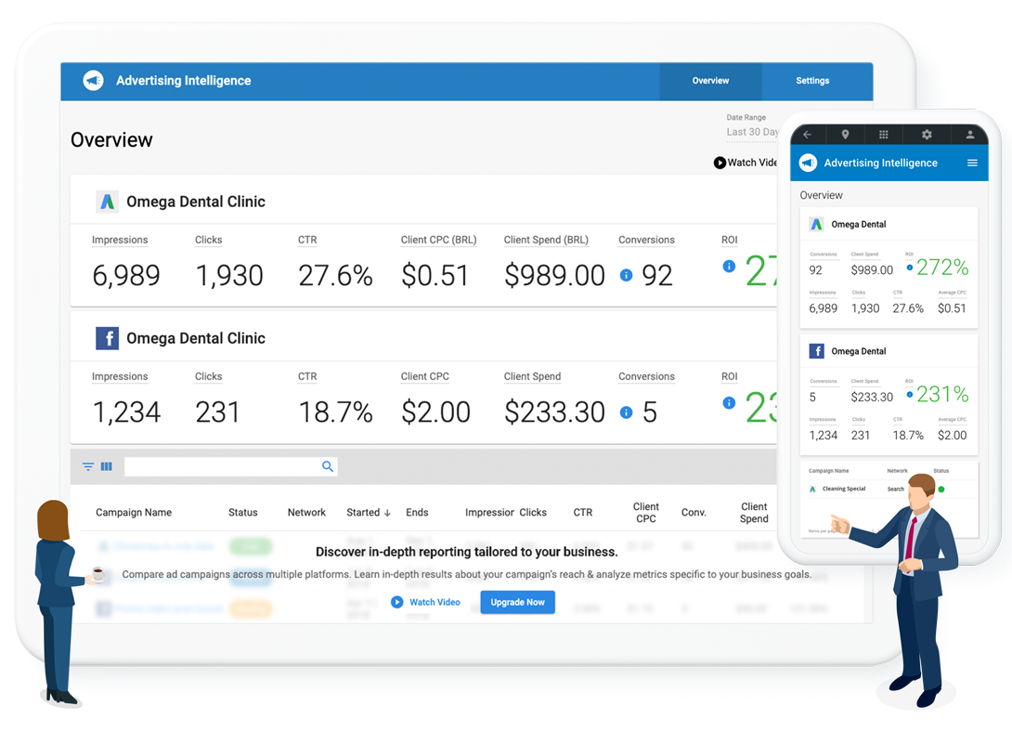Screen dimensions: 1012x745
Task: Click the ROI info icon in Facebook card
Action: (x=729, y=403)
